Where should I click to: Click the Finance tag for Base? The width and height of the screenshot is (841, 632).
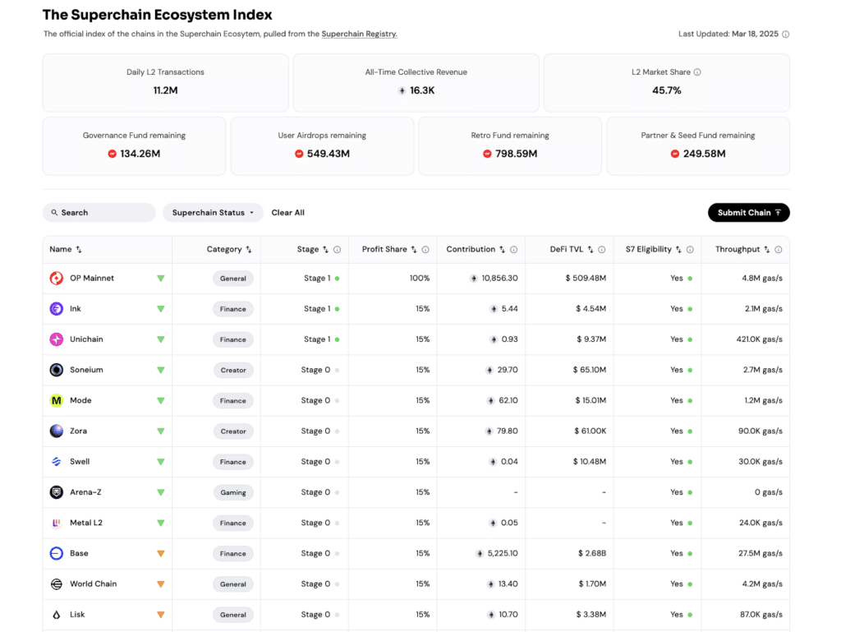[232, 554]
